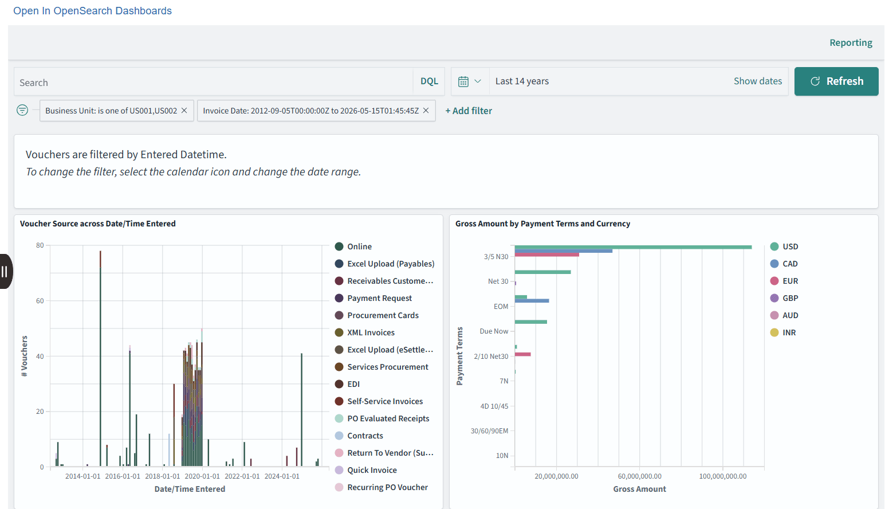Click the 4D 10/45 axis label

coord(494,406)
